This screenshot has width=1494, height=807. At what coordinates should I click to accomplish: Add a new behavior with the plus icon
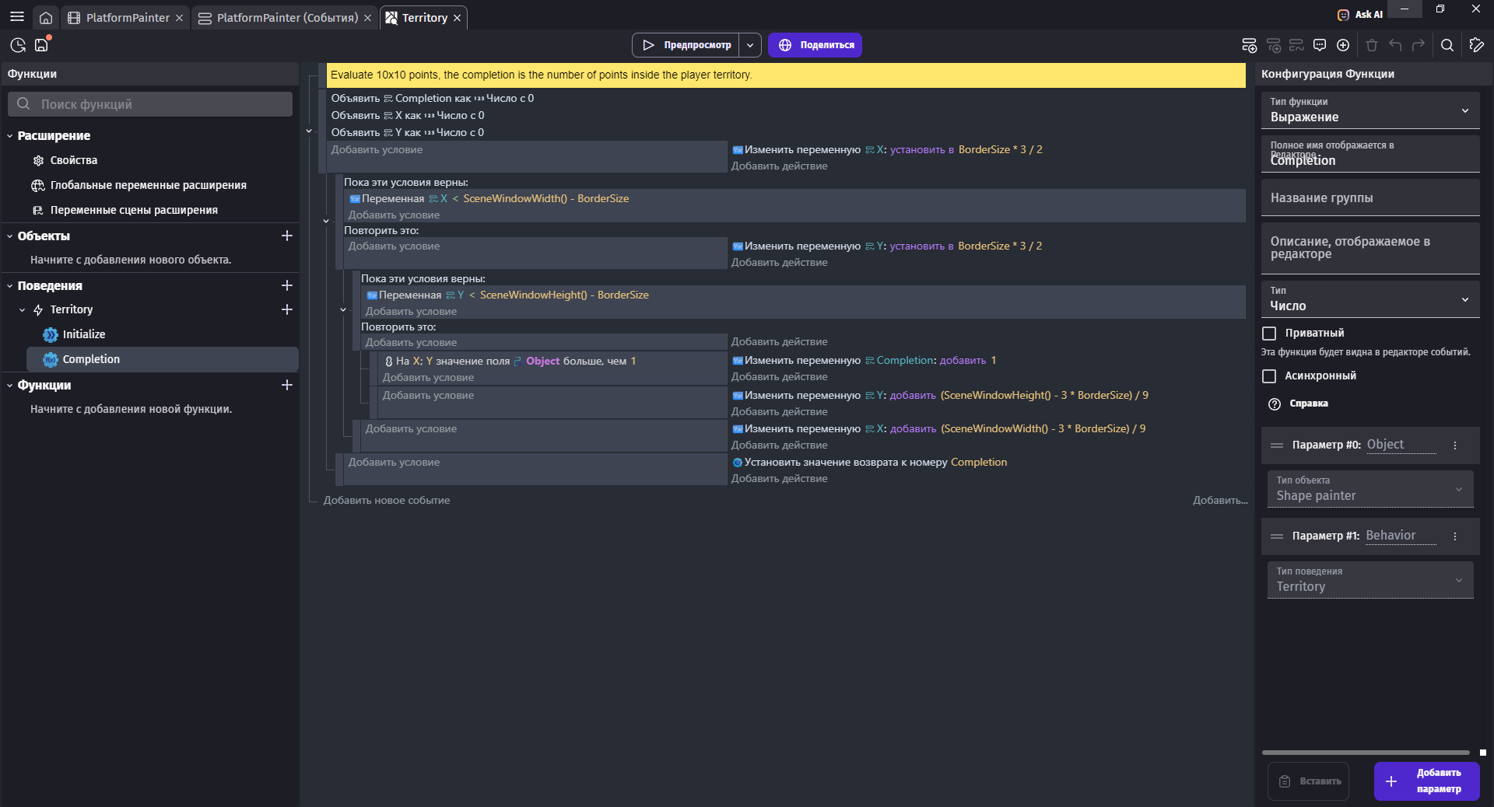coord(287,285)
